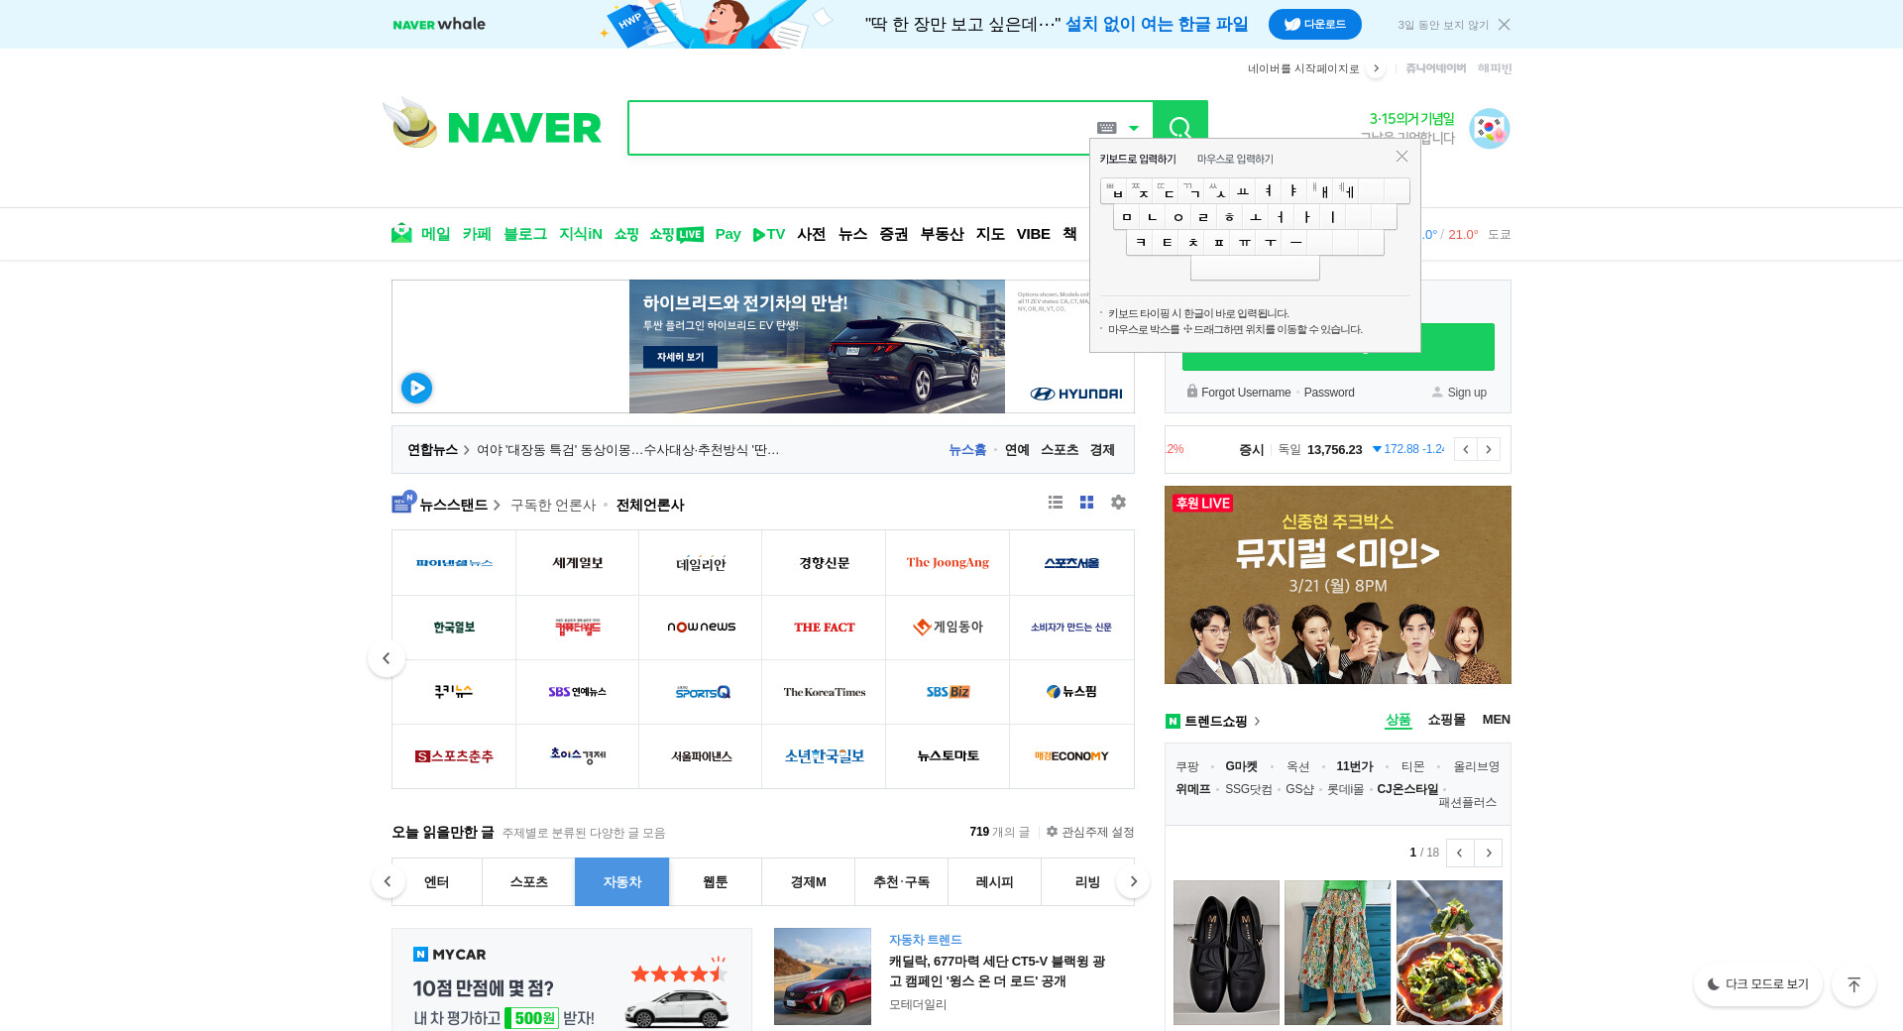The width and height of the screenshot is (1903, 1031).
Task: Open the 지식iN service menu
Action: [581, 234]
